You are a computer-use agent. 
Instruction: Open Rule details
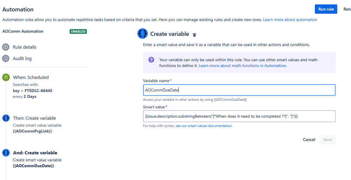tap(24, 47)
